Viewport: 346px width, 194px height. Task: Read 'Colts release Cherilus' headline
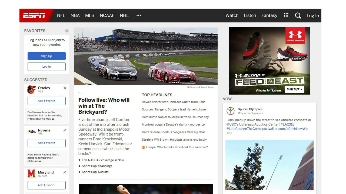click(x=173, y=132)
